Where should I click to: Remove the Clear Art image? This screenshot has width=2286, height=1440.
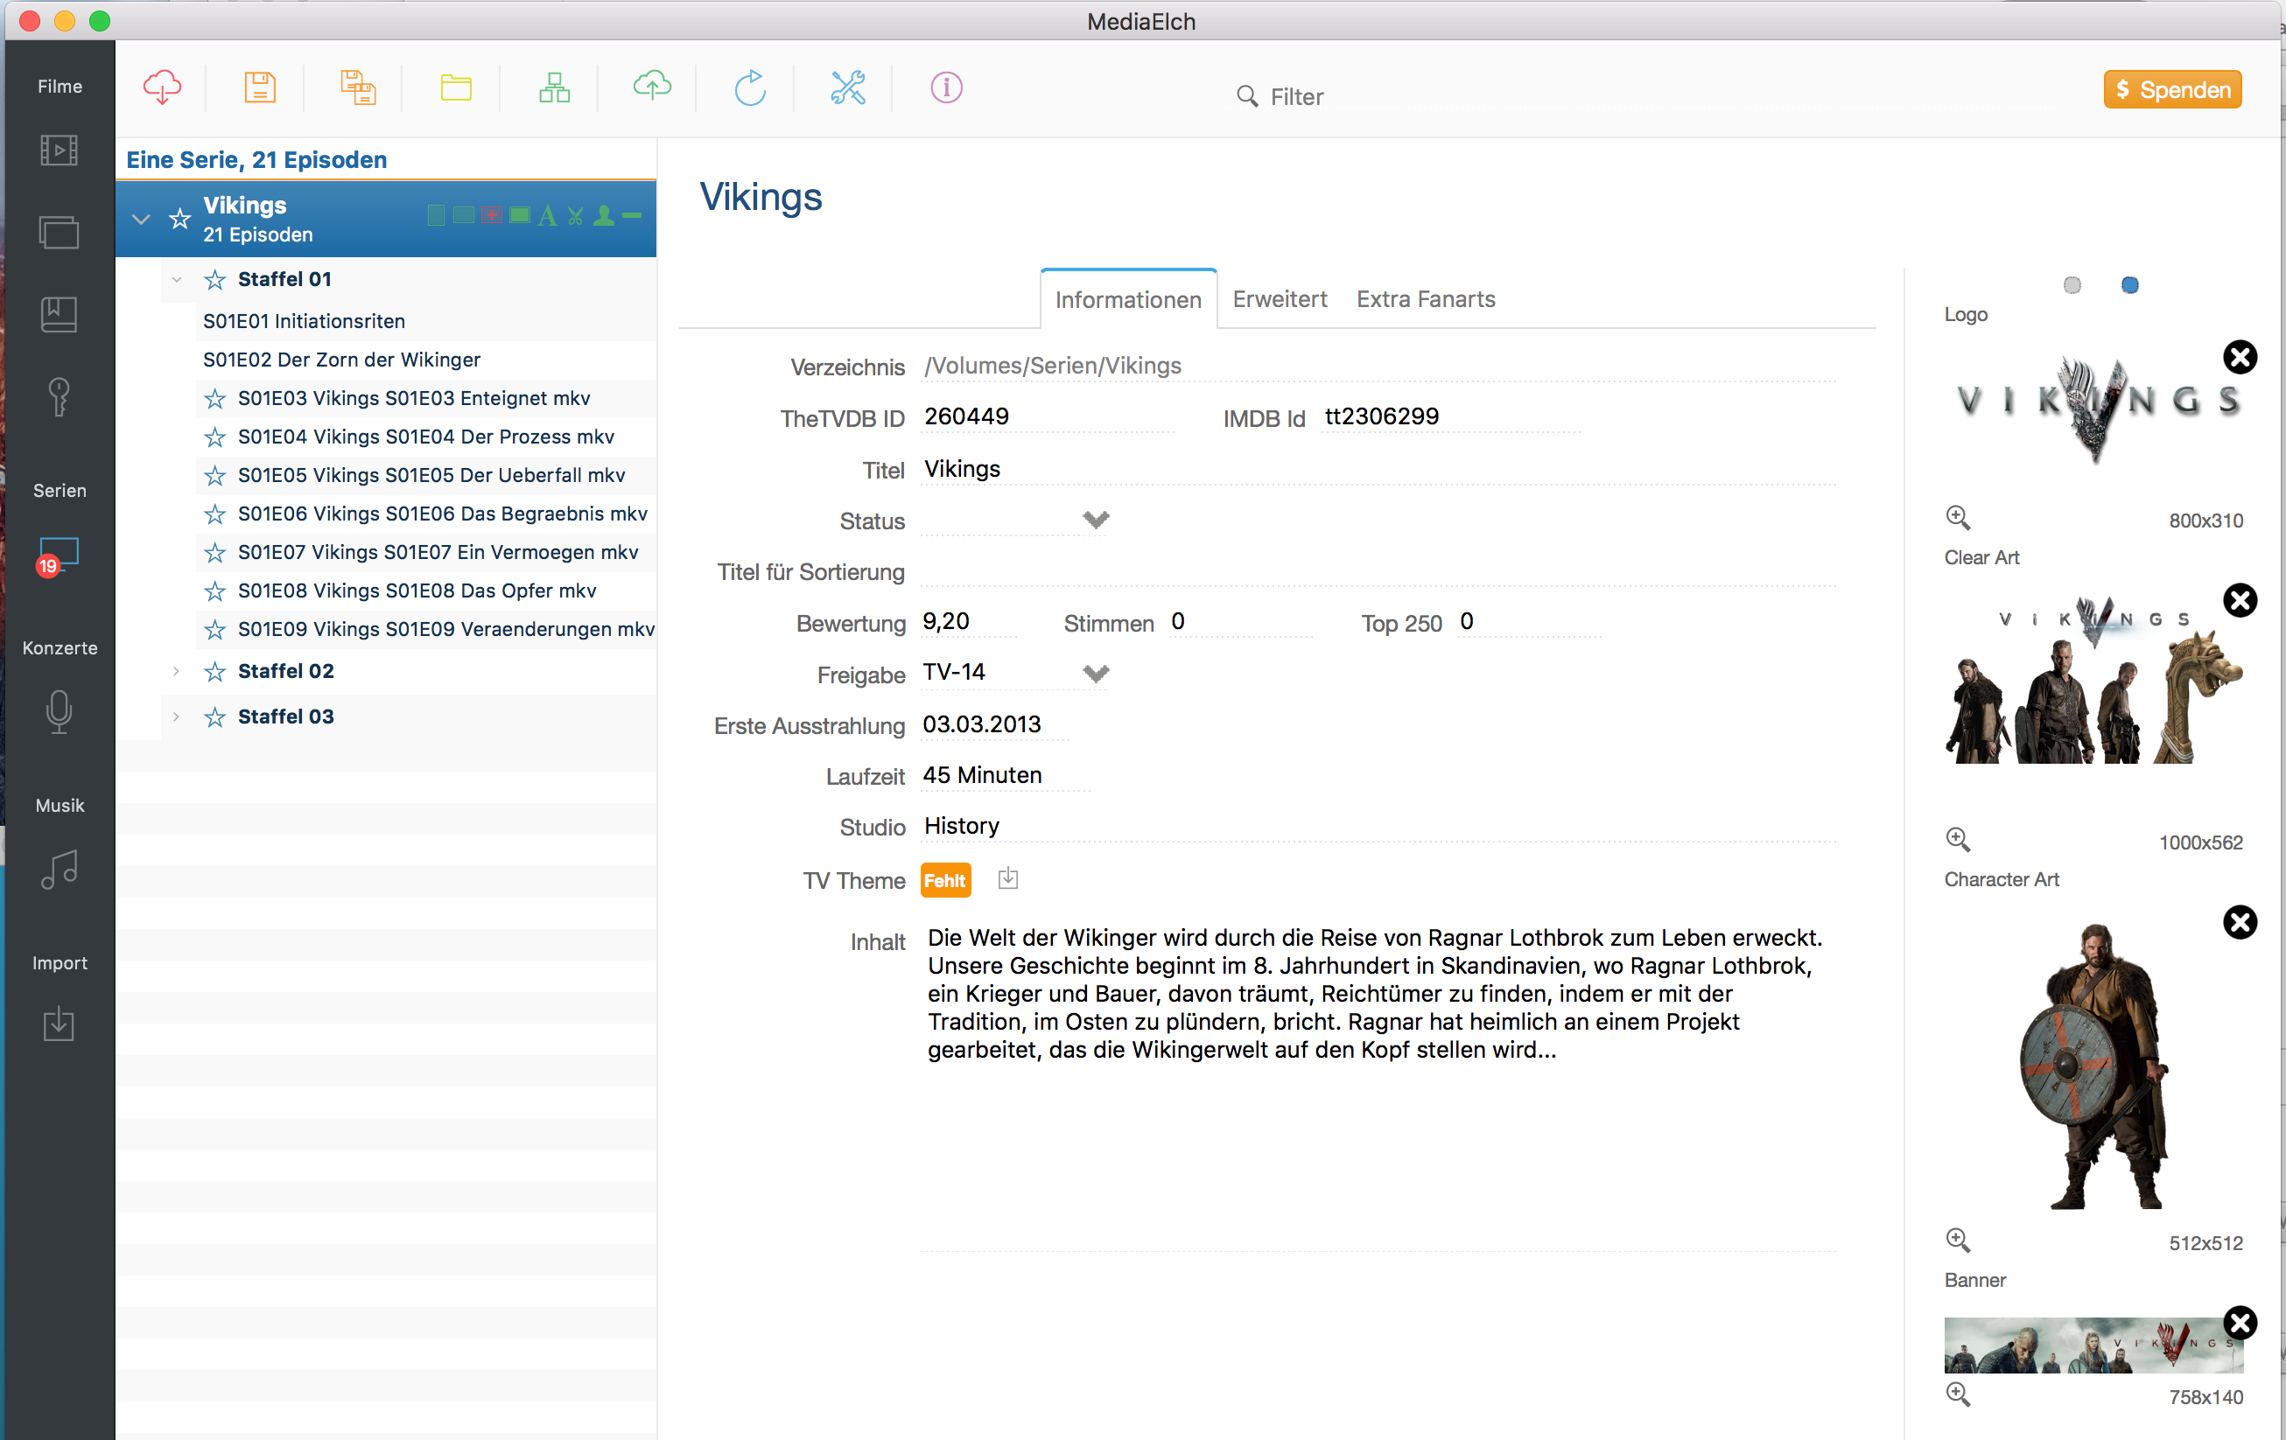(2240, 600)
